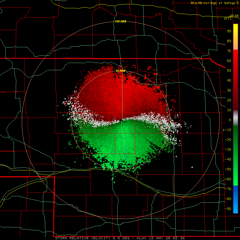Select the -50 knot scale label
Viewport: 240px width, 240px height.
(x=228, y=169)
